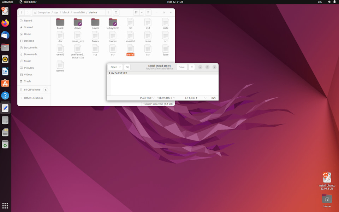Screen dimensions: 339x212
Task: Show Applications grid
Action: tap(5, 206)
